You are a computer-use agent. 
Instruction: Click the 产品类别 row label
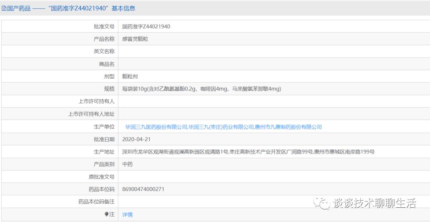coord(104,164)
